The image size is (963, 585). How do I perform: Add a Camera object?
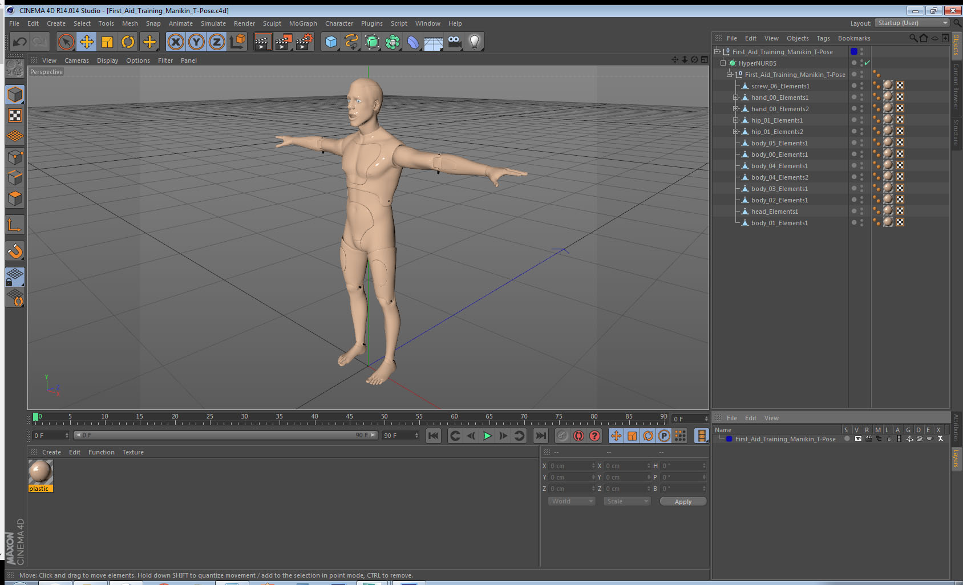454,42
